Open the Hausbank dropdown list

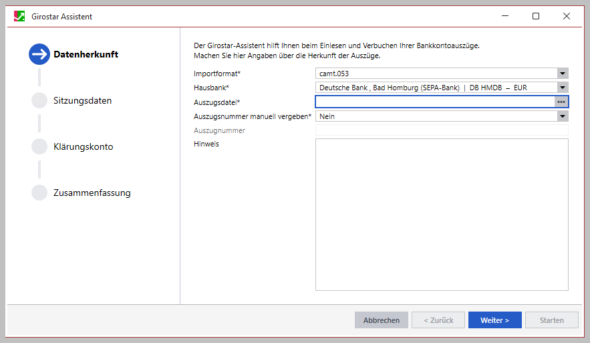562,88
